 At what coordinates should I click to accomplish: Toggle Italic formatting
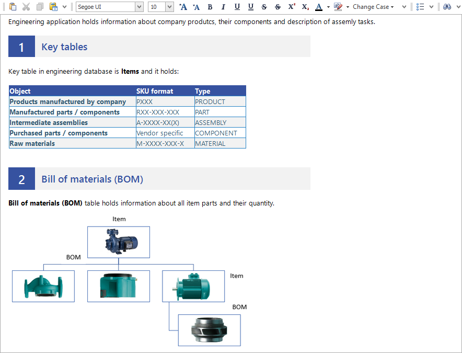tap(223, 7)
